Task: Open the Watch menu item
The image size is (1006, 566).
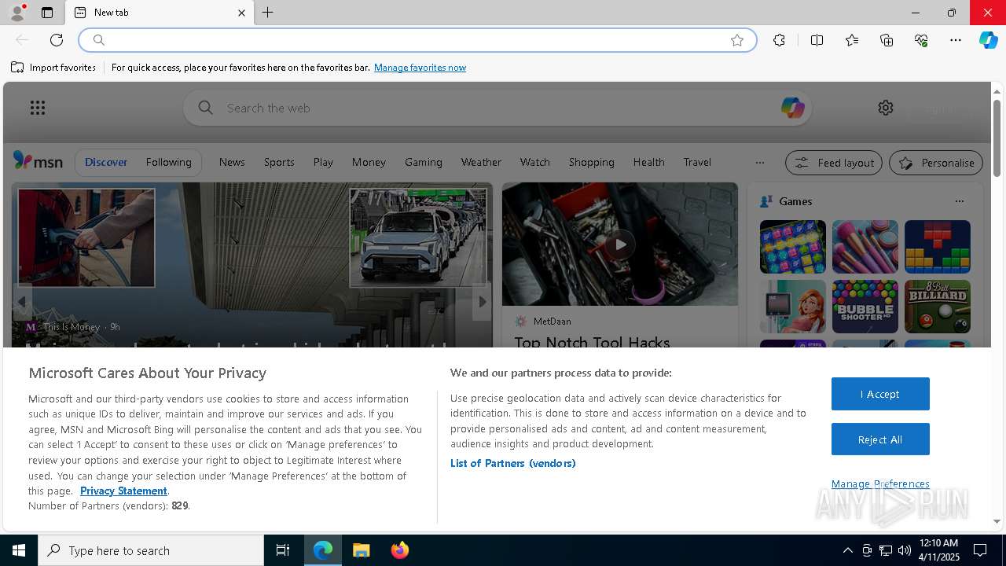Action: [x=534, y=162]
